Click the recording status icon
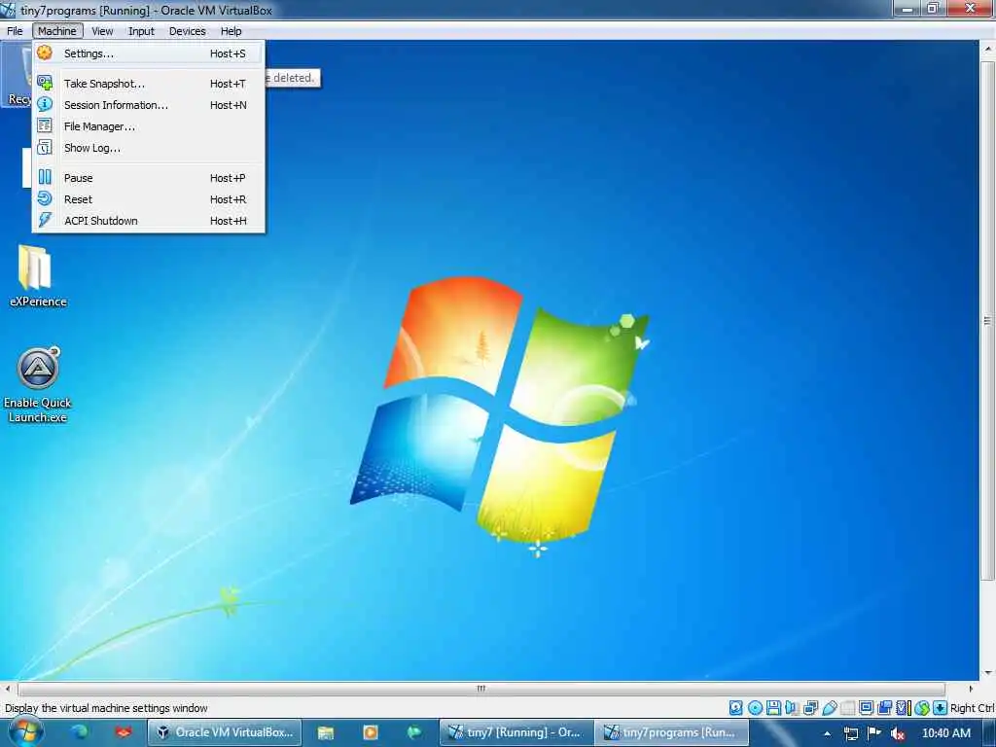Image resolution: width=996 pixels, height=747 pixels. pyautogui.click(x=885, y=708)
